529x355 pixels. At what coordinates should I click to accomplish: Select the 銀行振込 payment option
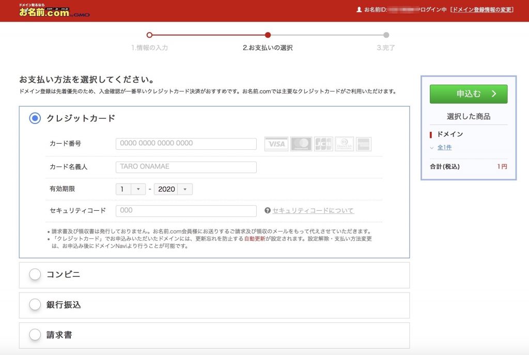(35, 305)
